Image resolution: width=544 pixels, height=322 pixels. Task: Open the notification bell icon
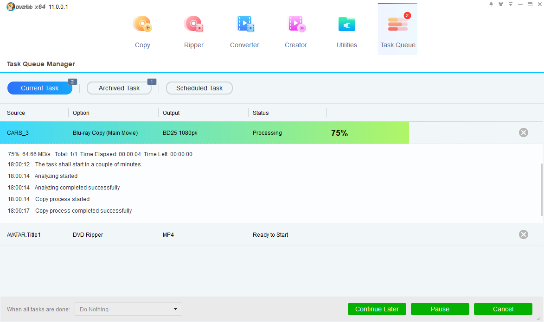(x=491, y=4)
